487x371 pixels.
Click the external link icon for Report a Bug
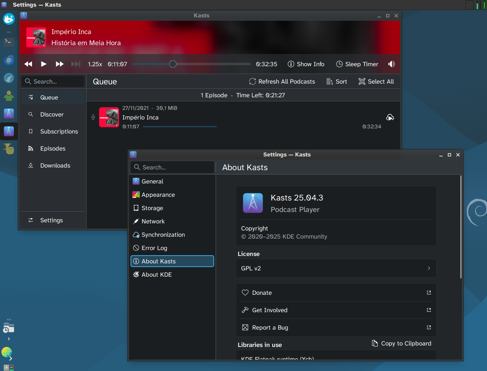429,327
